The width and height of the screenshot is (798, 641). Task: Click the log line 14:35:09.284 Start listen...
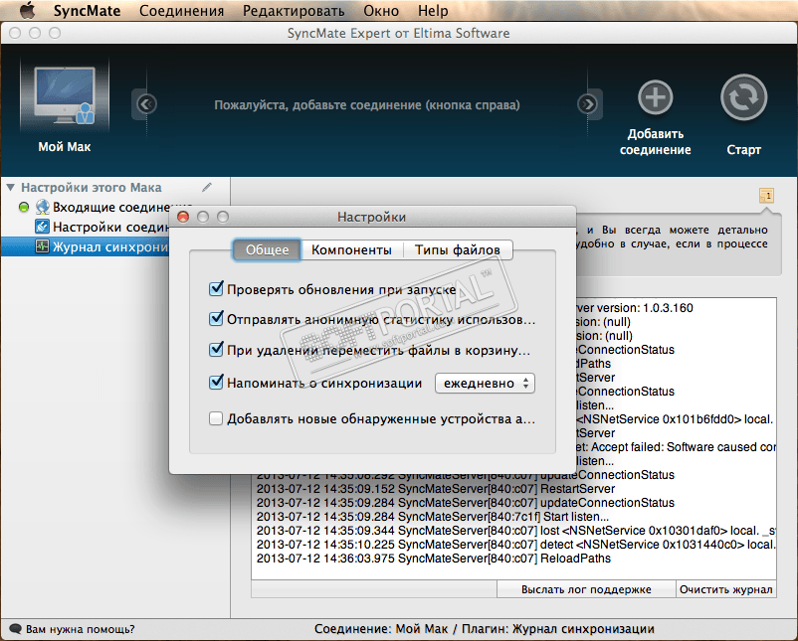[433, 517]
